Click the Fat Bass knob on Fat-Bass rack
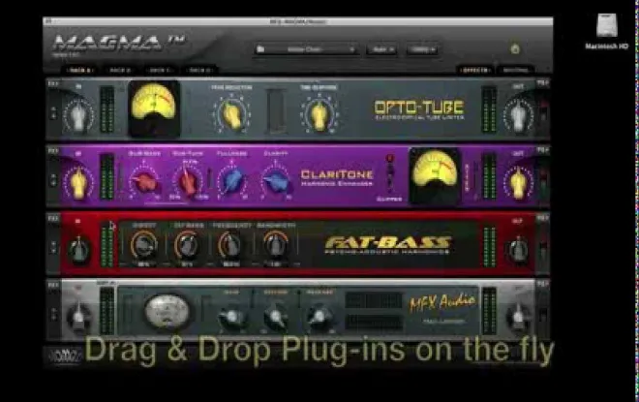Viewport: 639px width, 402px height. click(187, 245)
